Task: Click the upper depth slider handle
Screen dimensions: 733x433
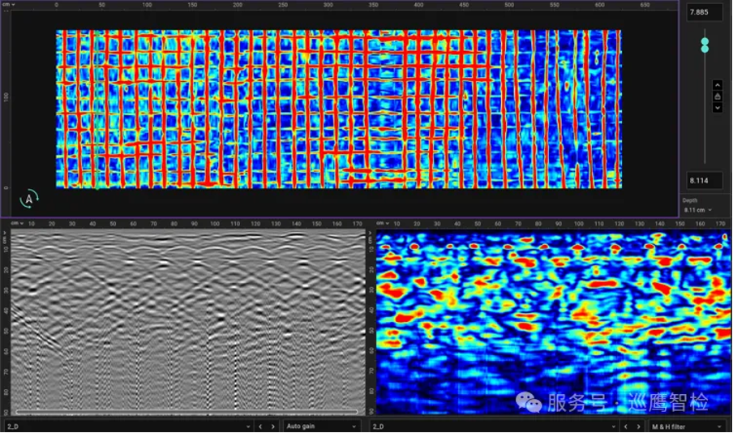Action: (705, 41)
